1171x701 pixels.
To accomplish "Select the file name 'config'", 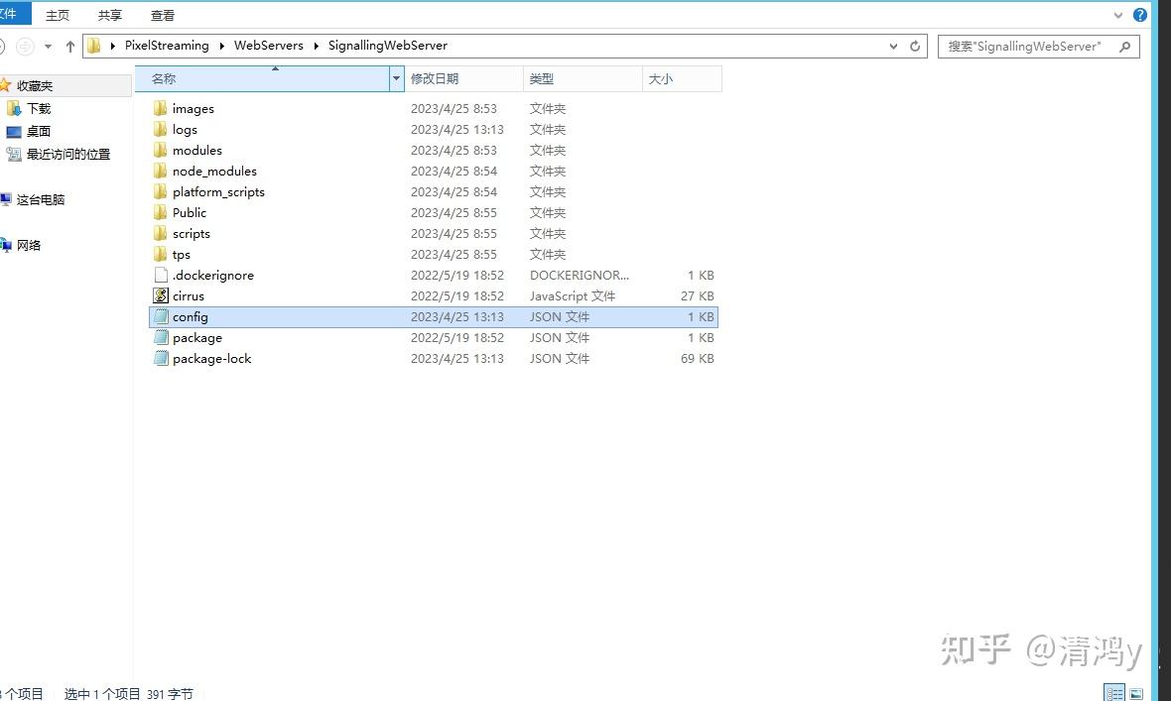I will click(191, 317).
